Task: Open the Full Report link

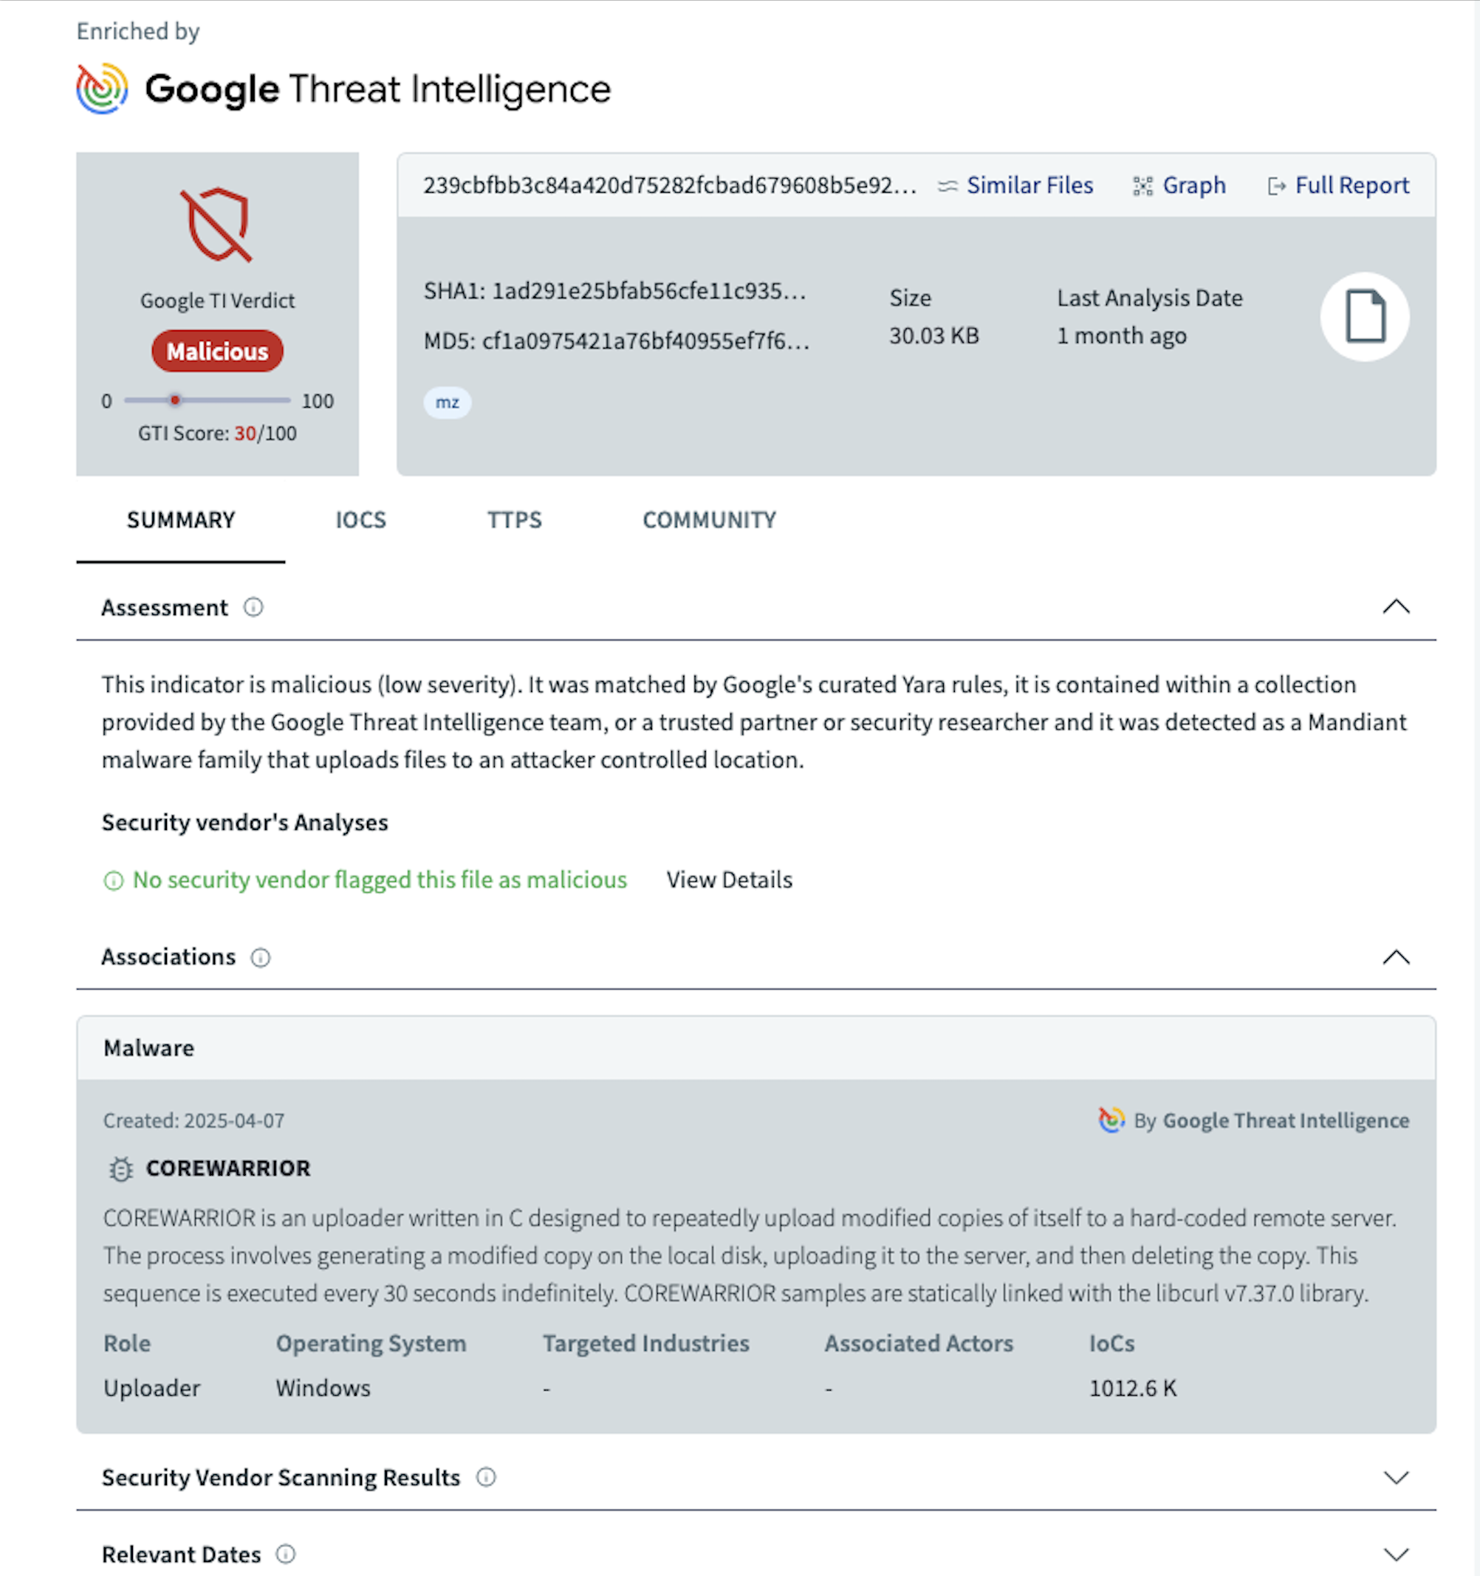Action: (1351, 185)
